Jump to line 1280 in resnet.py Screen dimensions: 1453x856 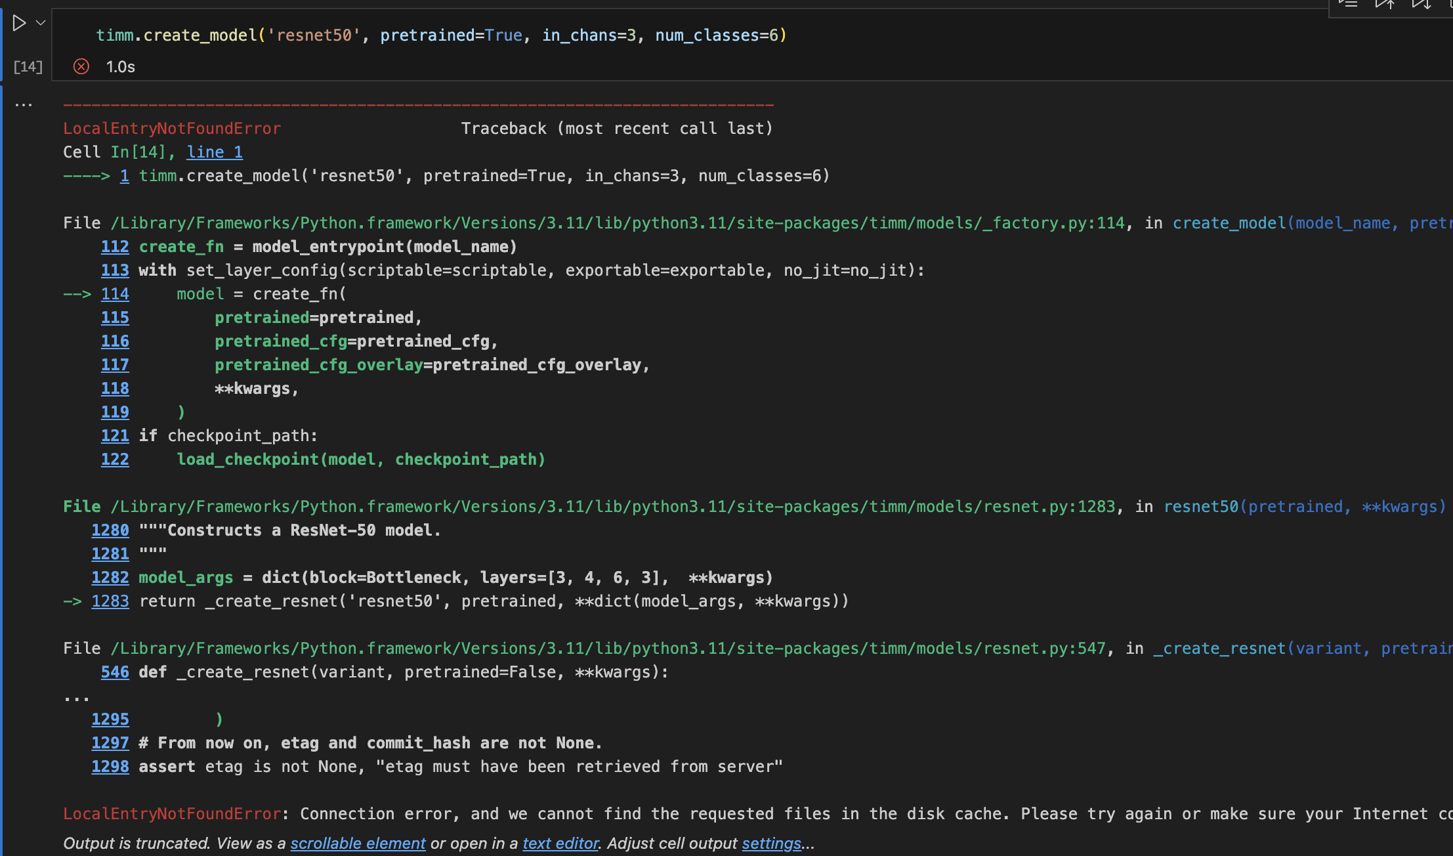click(110, 530)
